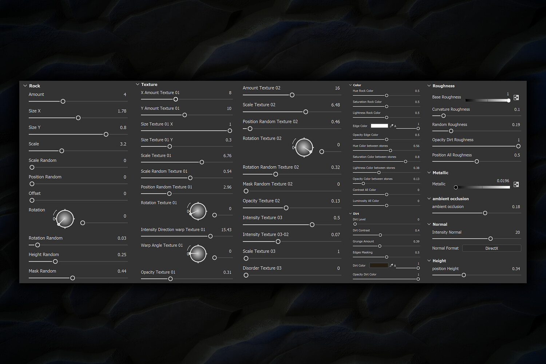This screenshot has height=364, width=546.
Task: Click the Disorder Texture 03 slider handle
Action: (x=246, y=275)
